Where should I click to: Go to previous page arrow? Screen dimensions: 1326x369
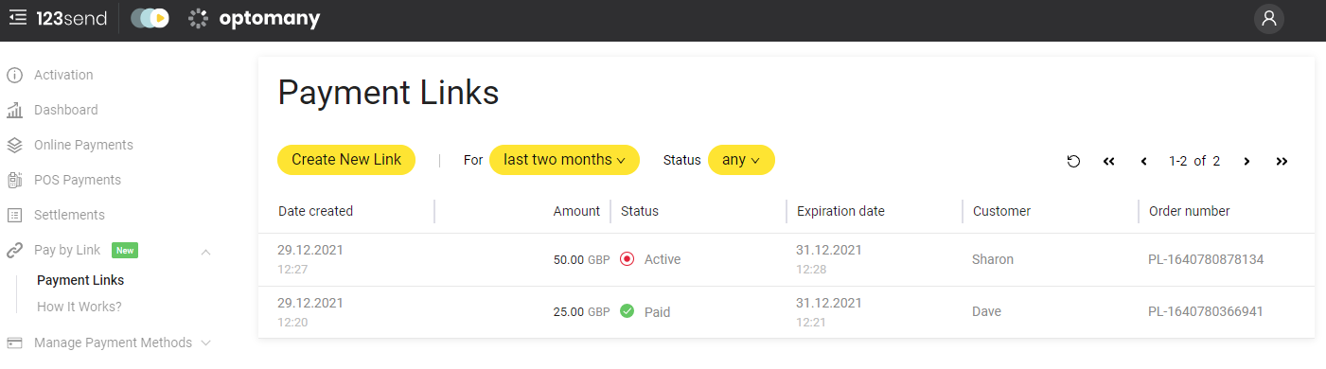coord(1143,161)
